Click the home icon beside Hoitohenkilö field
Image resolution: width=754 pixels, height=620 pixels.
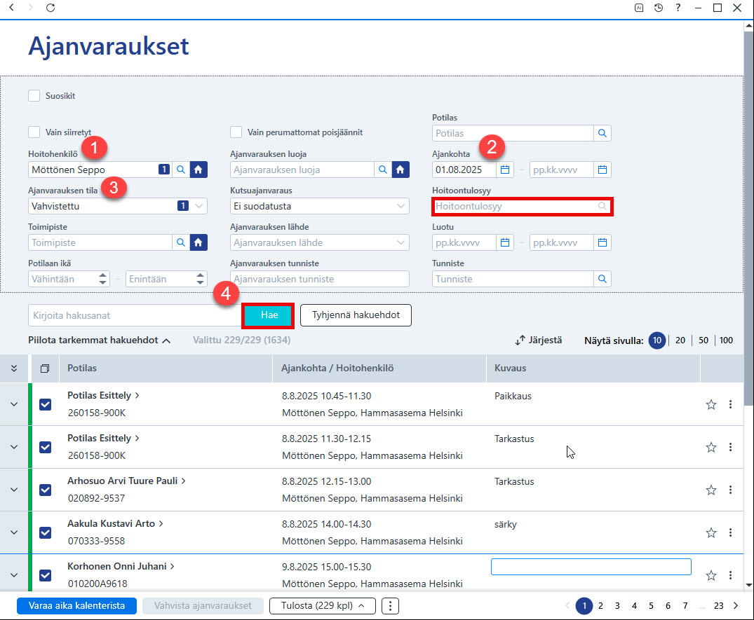[x=198, y=170]
